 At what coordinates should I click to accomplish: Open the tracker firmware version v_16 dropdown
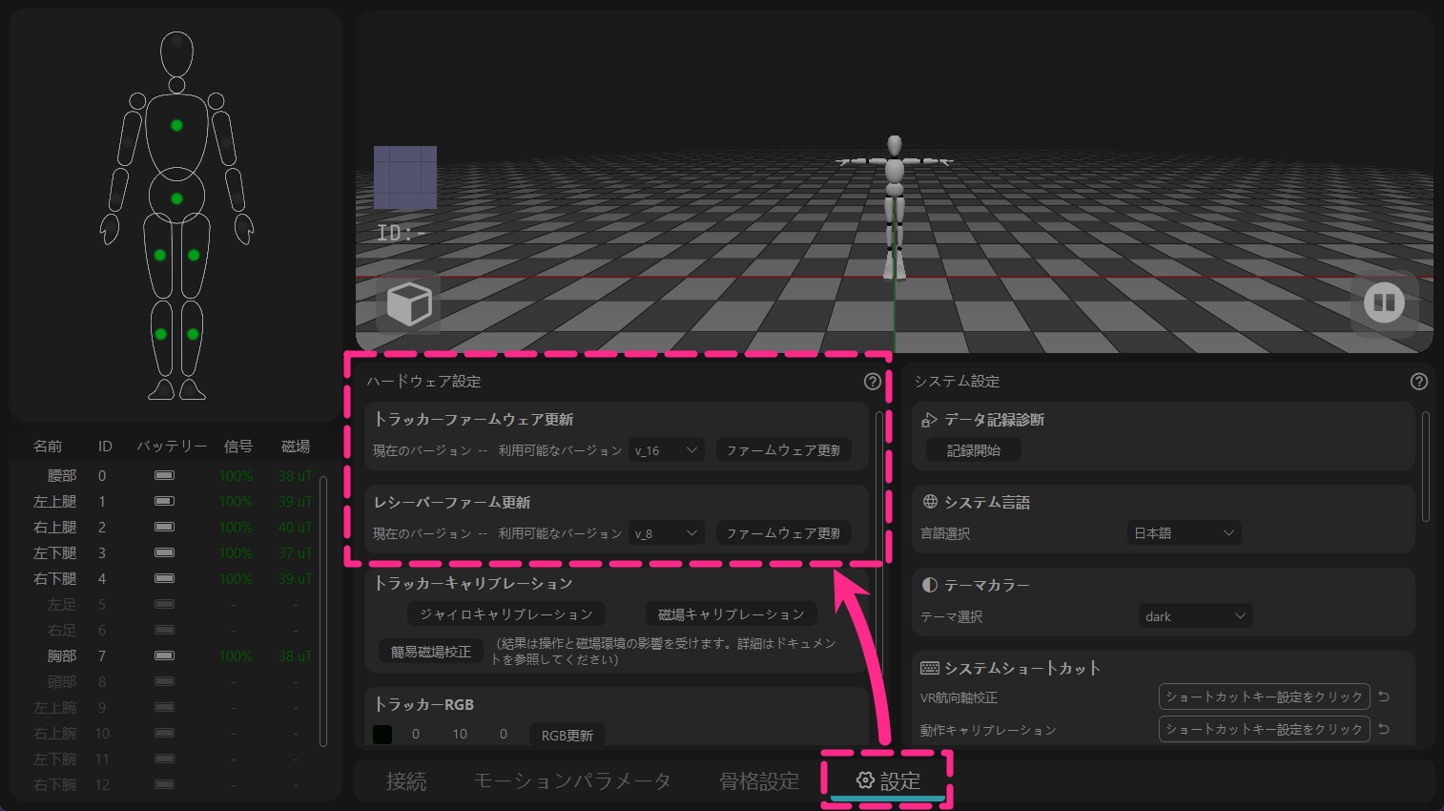point(668,450)
